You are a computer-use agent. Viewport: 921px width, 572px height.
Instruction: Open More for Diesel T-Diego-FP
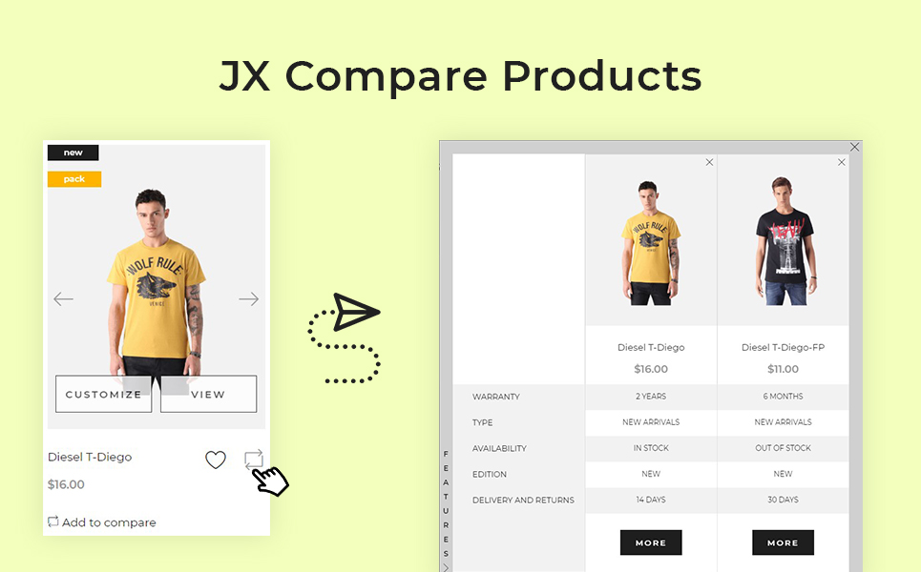783,542
